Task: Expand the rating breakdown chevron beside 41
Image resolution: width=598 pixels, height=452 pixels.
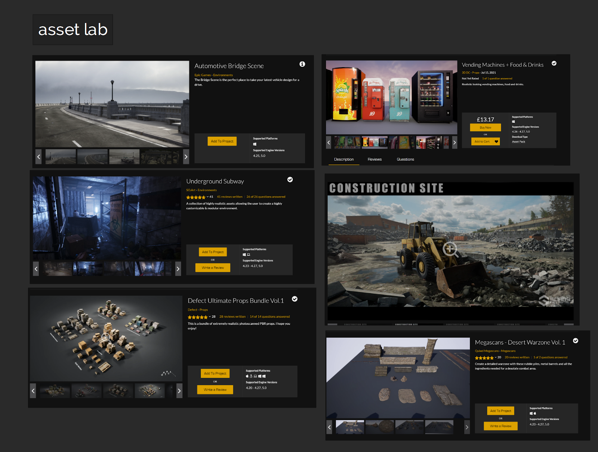Action: tap(207, 197)
